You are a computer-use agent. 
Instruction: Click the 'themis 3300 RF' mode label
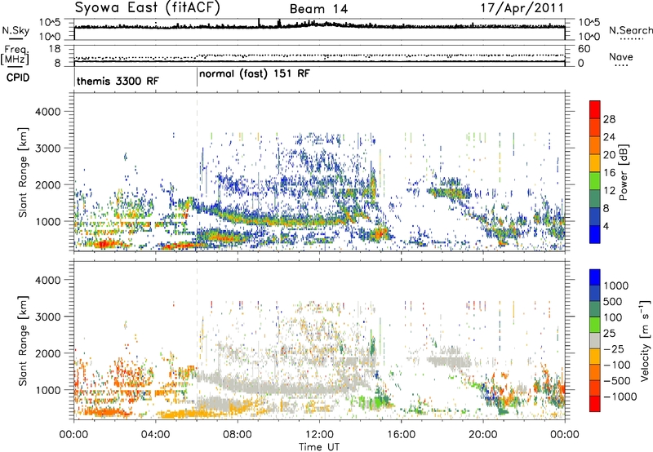tap(118, 81)
